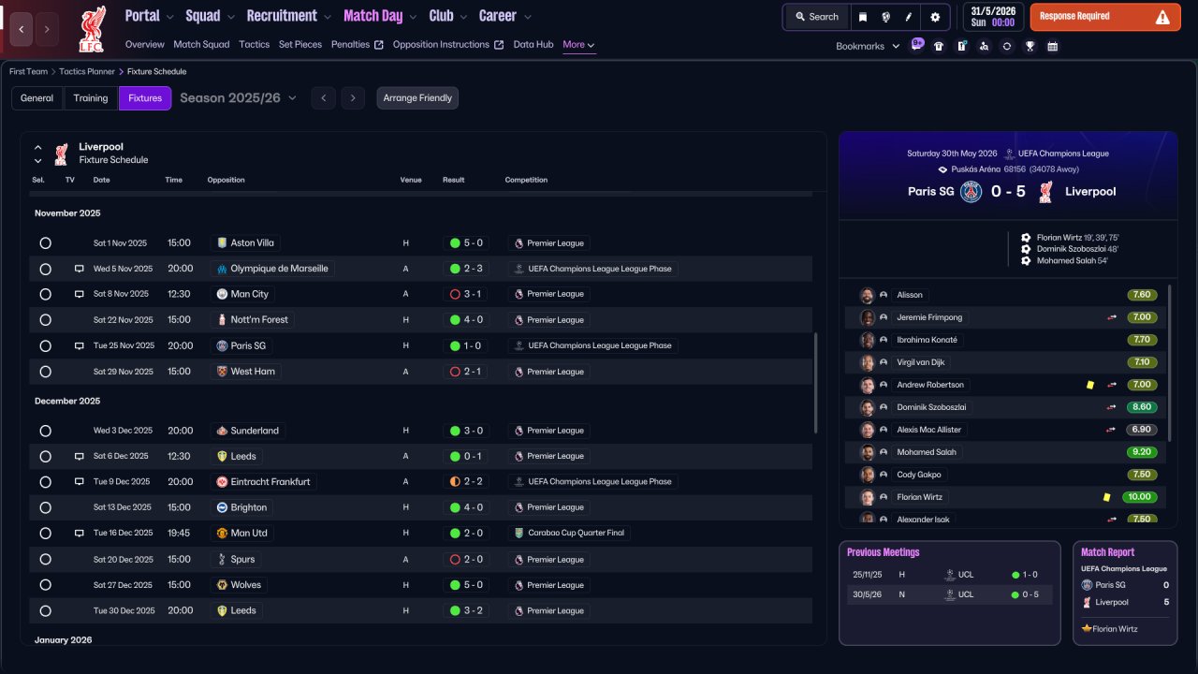1198x674 pixels.
Task: Click the Arrange Friendly button
Action: (417, 98)
